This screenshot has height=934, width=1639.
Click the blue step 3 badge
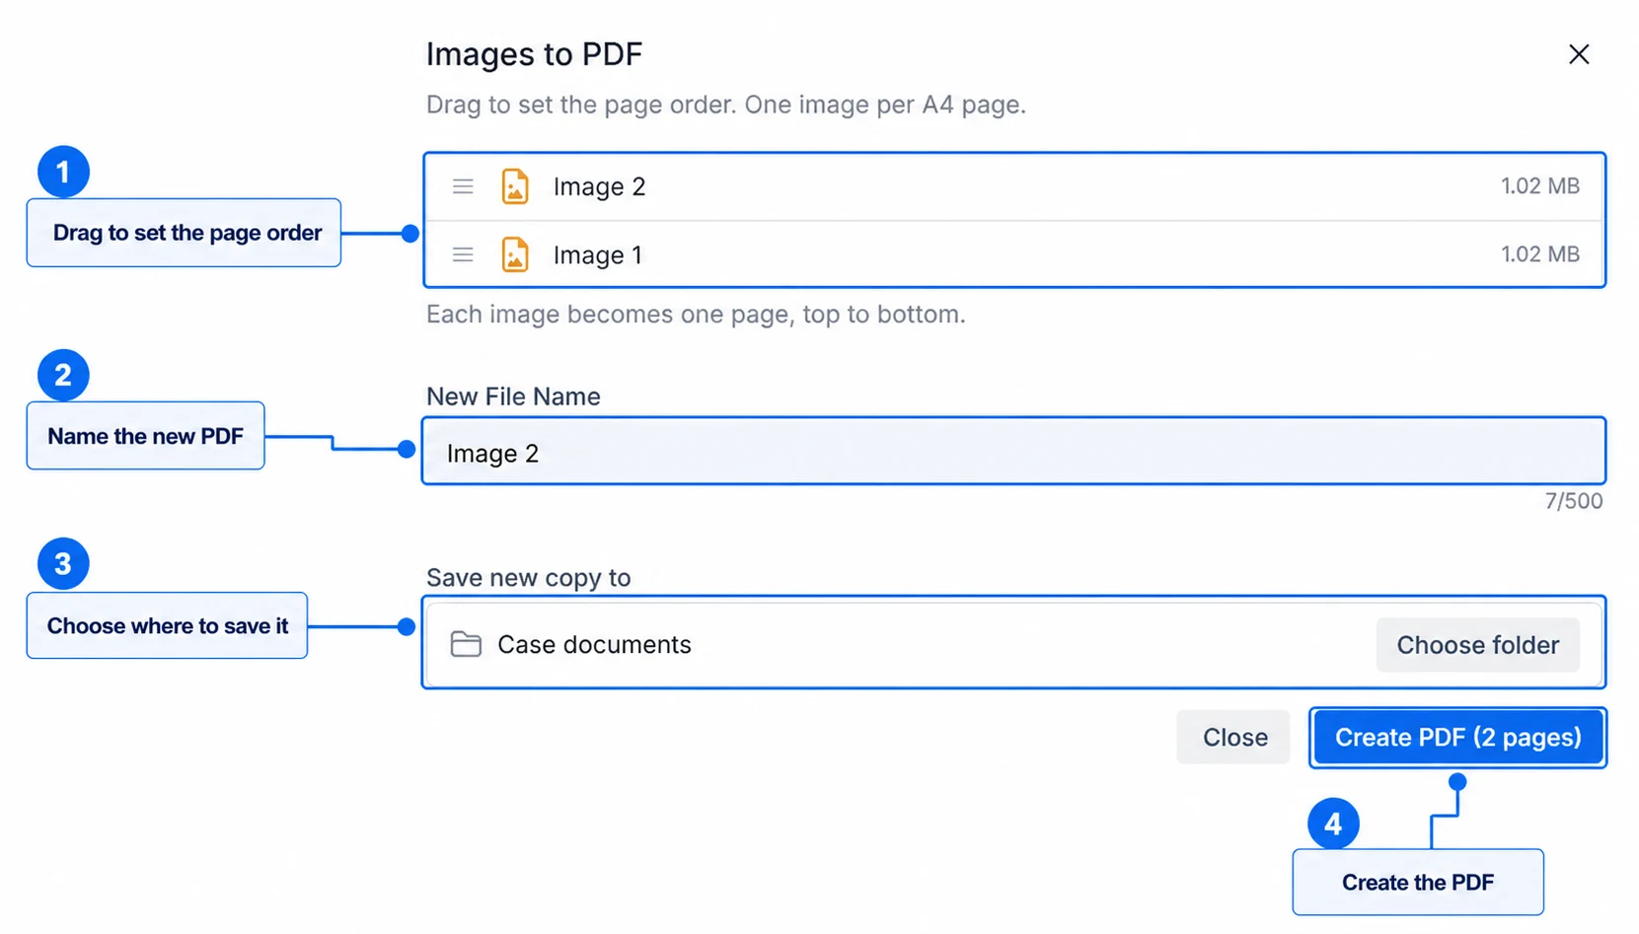63,563
